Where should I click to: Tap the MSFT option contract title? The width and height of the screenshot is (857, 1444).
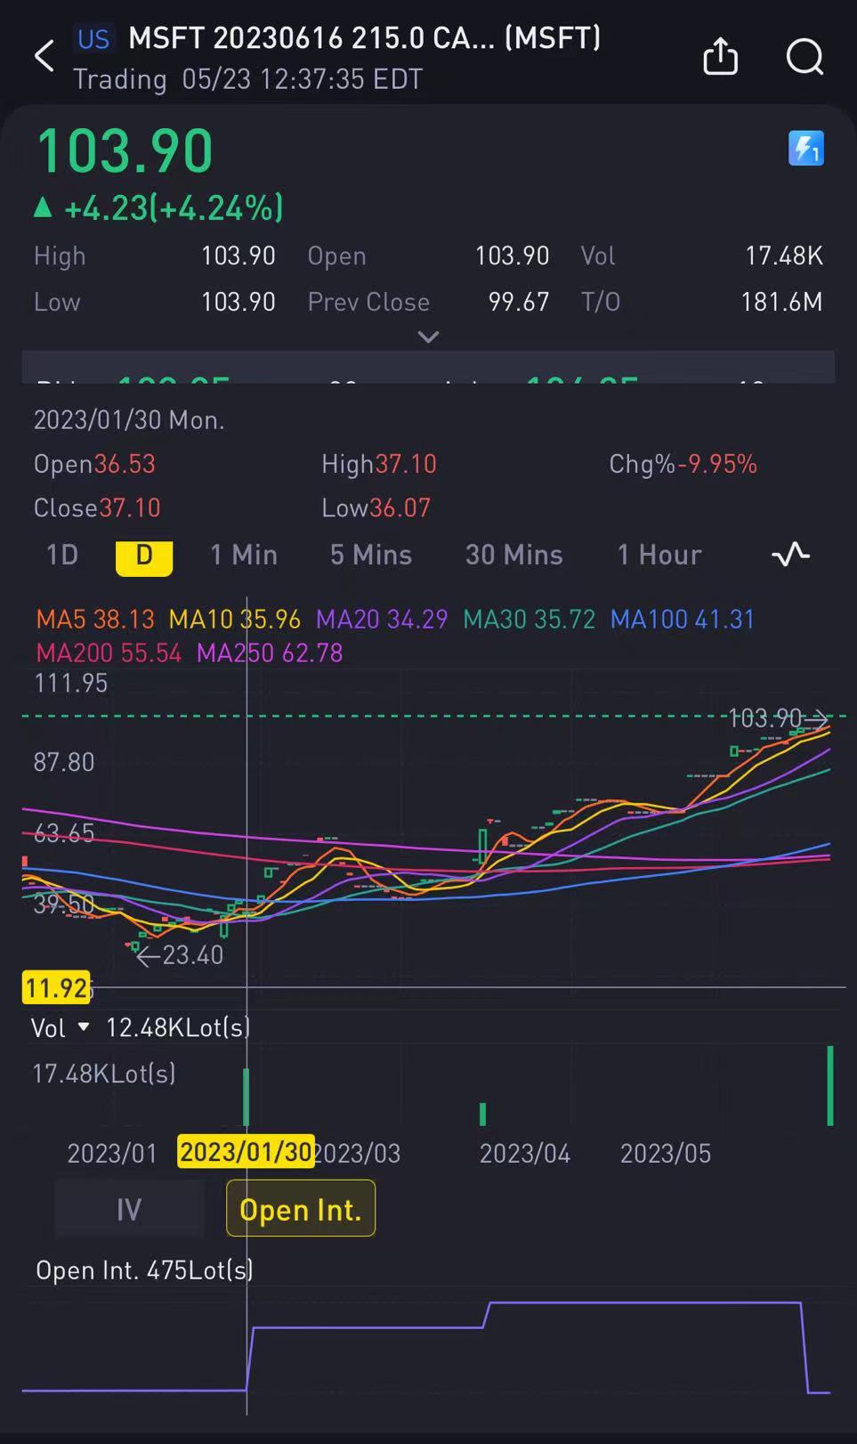(364, 38)
